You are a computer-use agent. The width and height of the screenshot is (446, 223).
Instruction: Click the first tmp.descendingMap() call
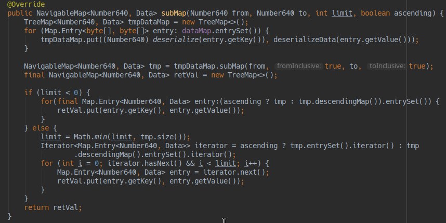click(338, 101)
